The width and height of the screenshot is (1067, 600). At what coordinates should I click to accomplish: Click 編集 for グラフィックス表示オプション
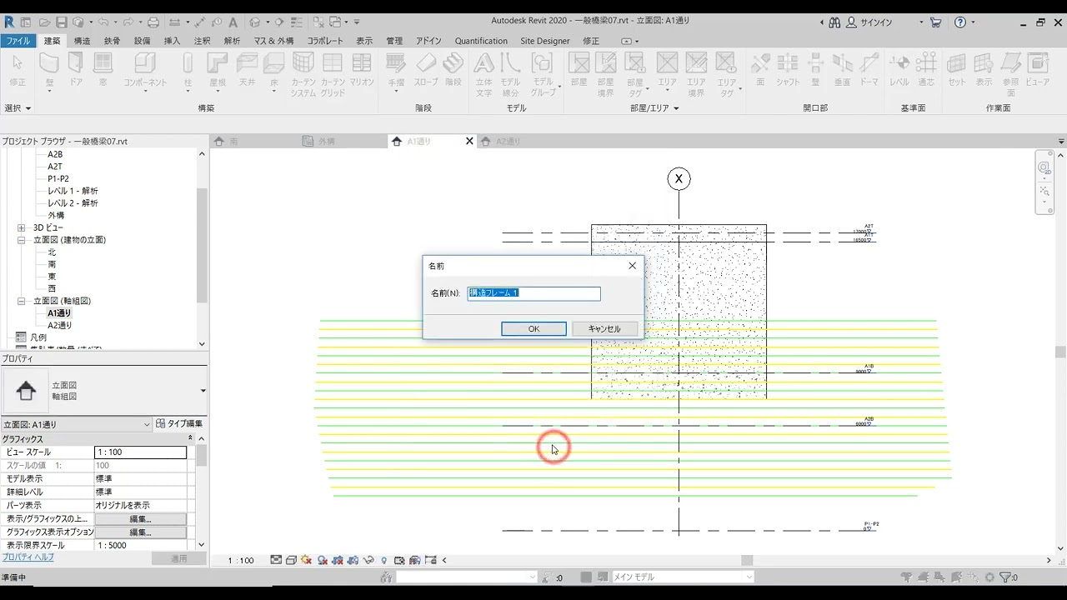click(x=140, y=532)
